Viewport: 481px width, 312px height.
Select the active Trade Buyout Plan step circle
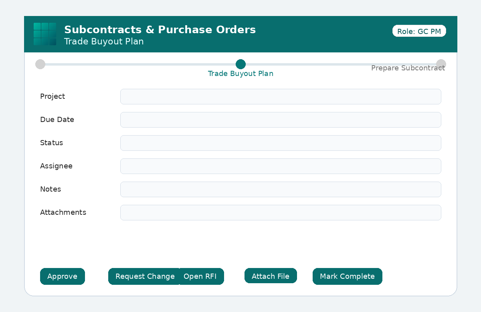[x=240, y=64]
